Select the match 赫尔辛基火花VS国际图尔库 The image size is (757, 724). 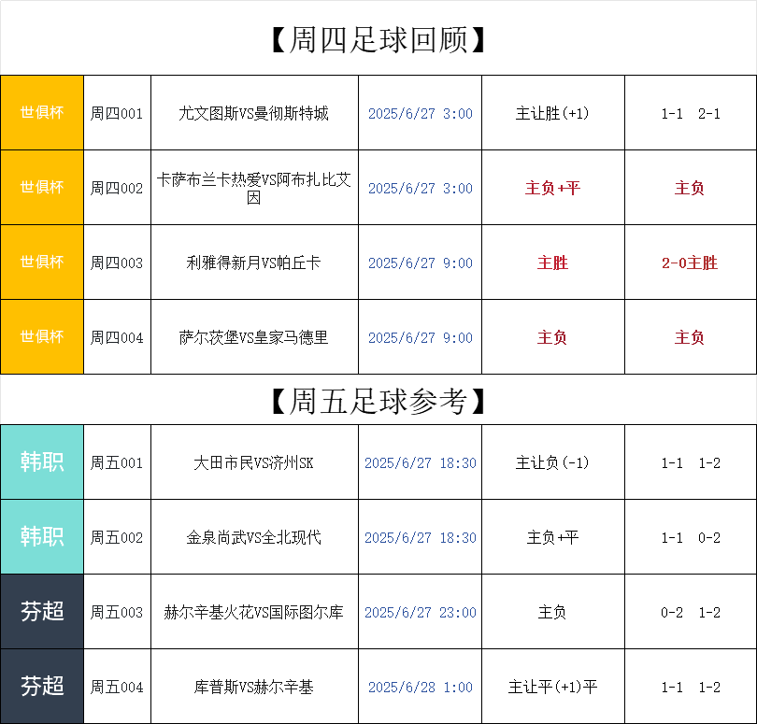click(x=254, y=612)
